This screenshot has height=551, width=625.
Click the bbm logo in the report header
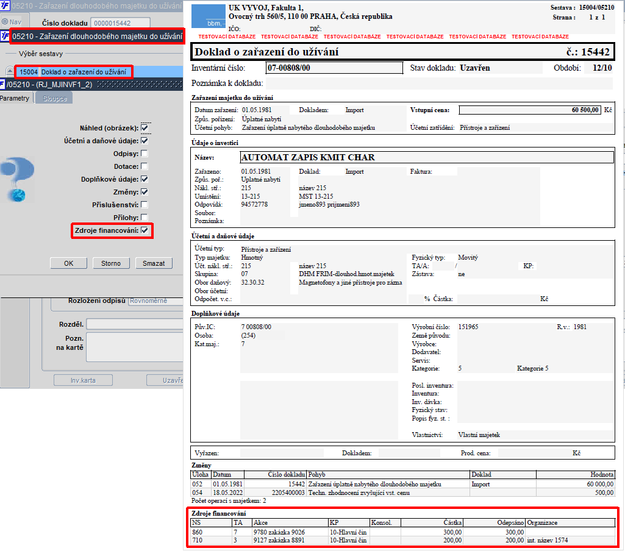(x=209, y=16)
